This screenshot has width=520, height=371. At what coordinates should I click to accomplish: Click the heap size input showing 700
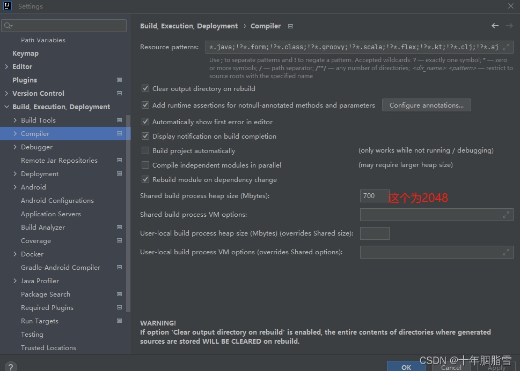tap(374, 195)
